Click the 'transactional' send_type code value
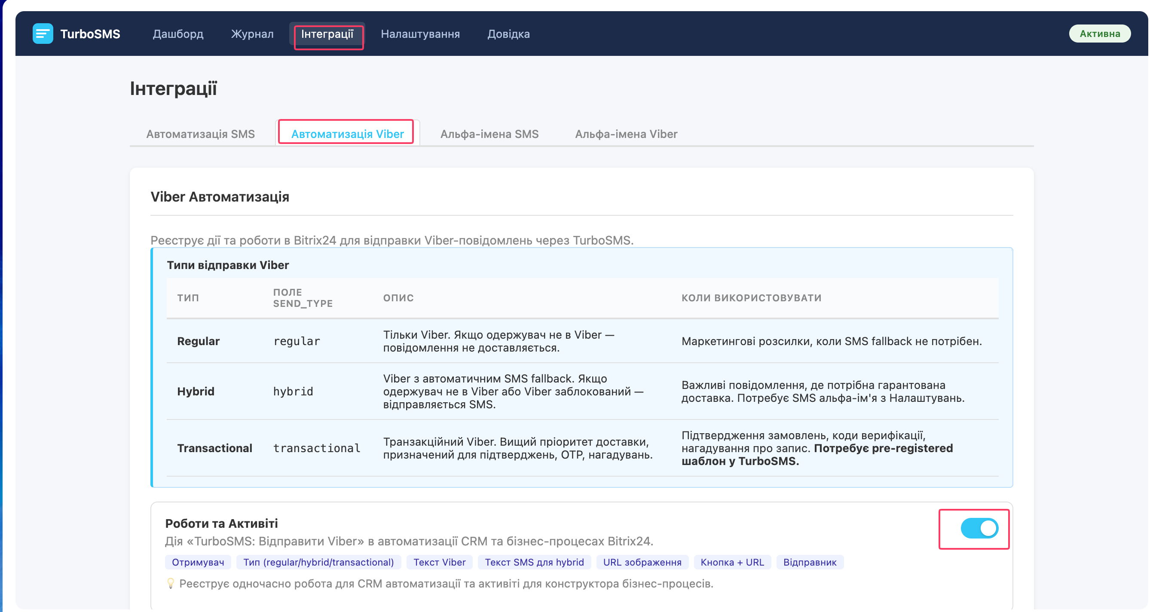The image size is (1156, 612). (x=317, y=448)
